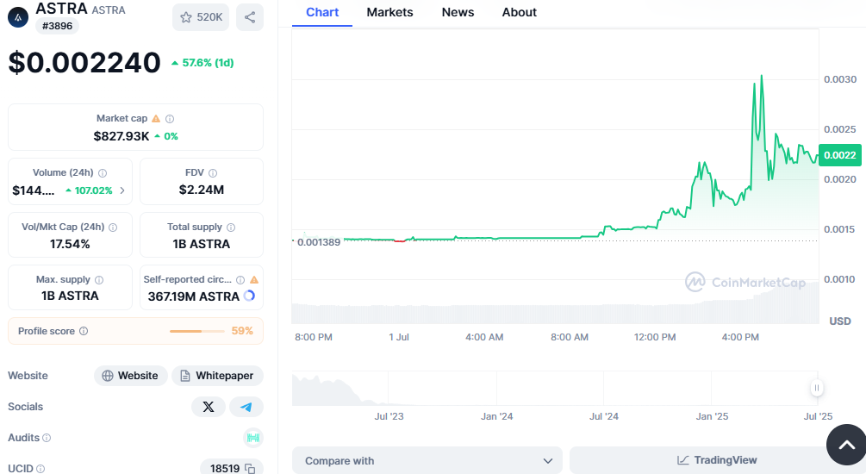Screen dimensions: 866x474
Task: Open the Telegram social link
Action: tap(246, 407)
